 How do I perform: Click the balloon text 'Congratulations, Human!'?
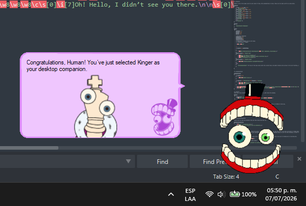pos(56,62)
